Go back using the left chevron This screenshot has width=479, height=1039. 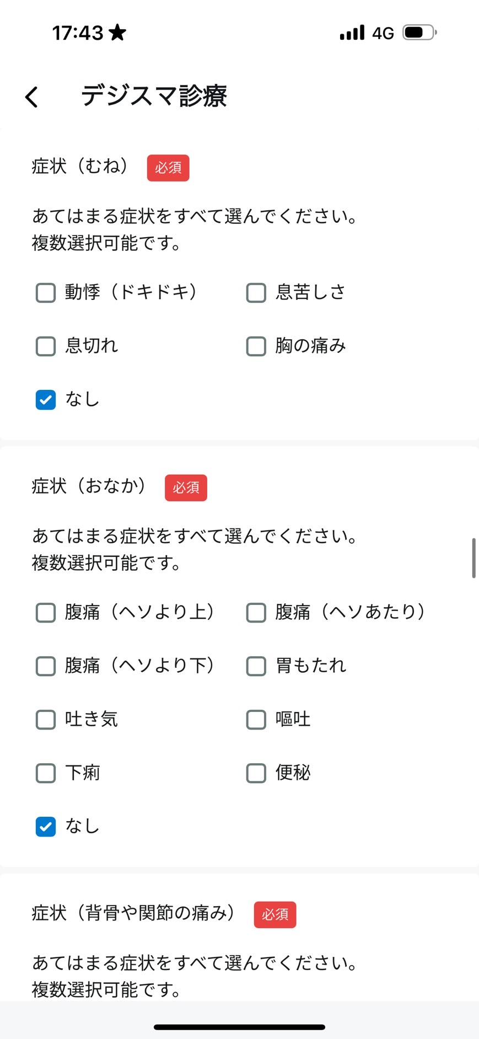[32, 97]
